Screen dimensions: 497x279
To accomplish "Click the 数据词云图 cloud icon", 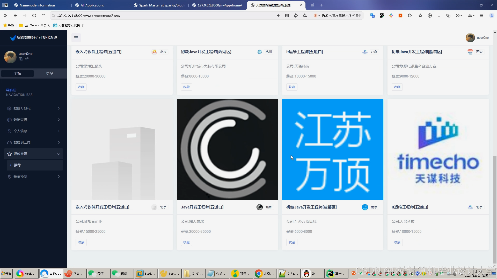I will click(9, 142).
